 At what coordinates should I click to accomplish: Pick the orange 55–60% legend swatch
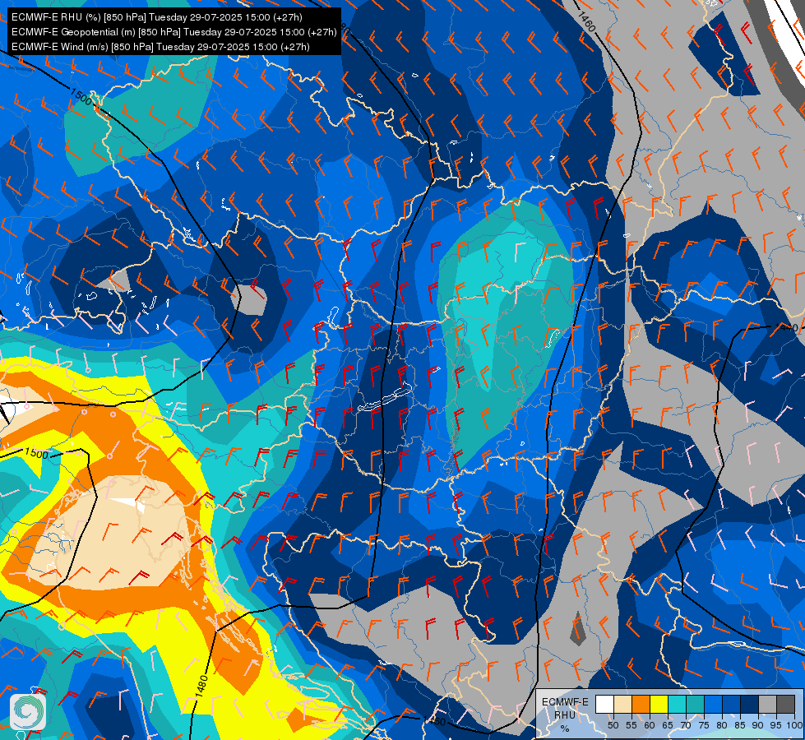tap(641, 704)
